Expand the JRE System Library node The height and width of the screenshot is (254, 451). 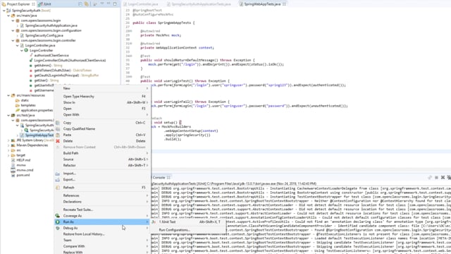(8, 140)
